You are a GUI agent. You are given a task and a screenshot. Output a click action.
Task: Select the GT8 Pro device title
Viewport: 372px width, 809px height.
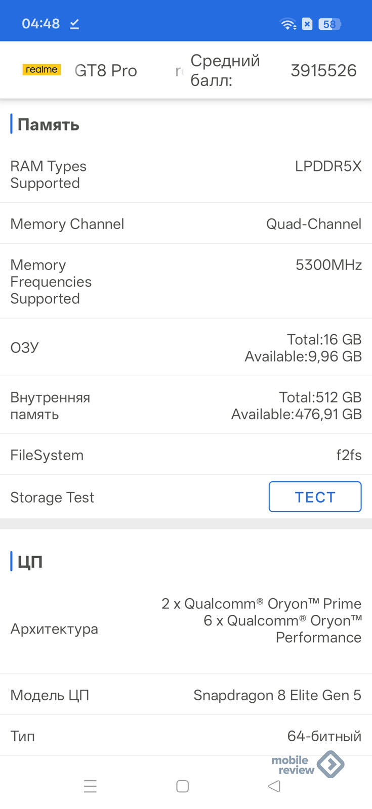click(106, 70)
